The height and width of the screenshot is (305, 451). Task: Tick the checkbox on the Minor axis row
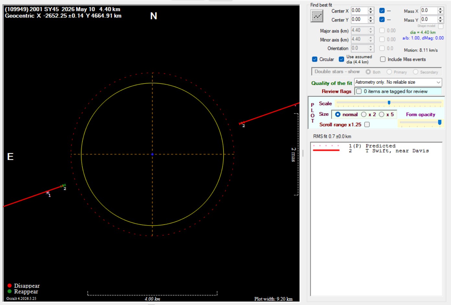[382, 39]
